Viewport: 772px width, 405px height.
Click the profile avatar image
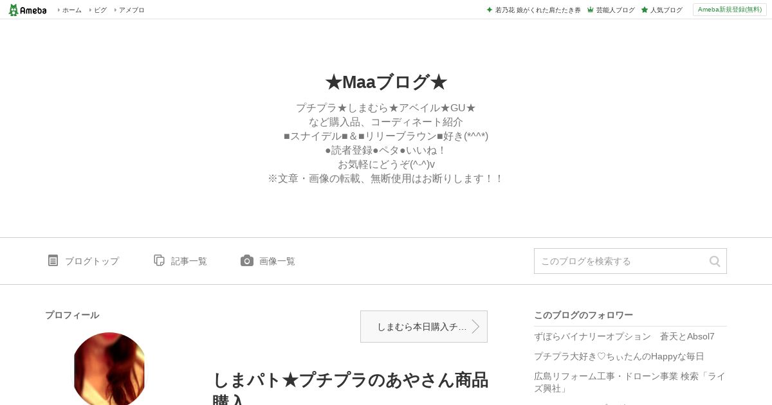pos(109,369)
